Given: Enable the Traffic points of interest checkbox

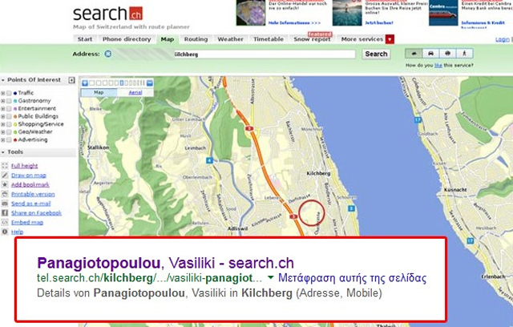Looking at the screenshot, I should 9,93.
